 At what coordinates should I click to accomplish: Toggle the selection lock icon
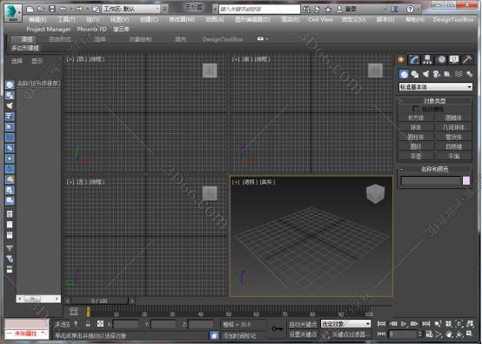tap(88, 324)
